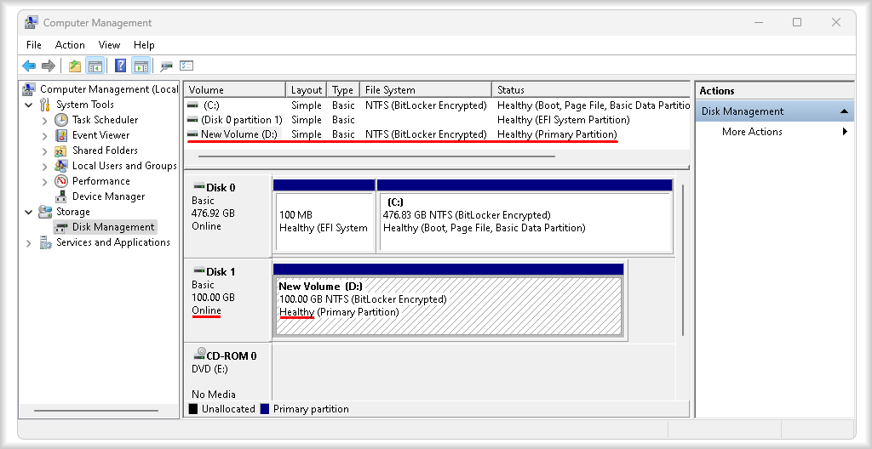
Task: Click the blue Help question mark icon
Action: pyautogui.click(x=120, y=66)
